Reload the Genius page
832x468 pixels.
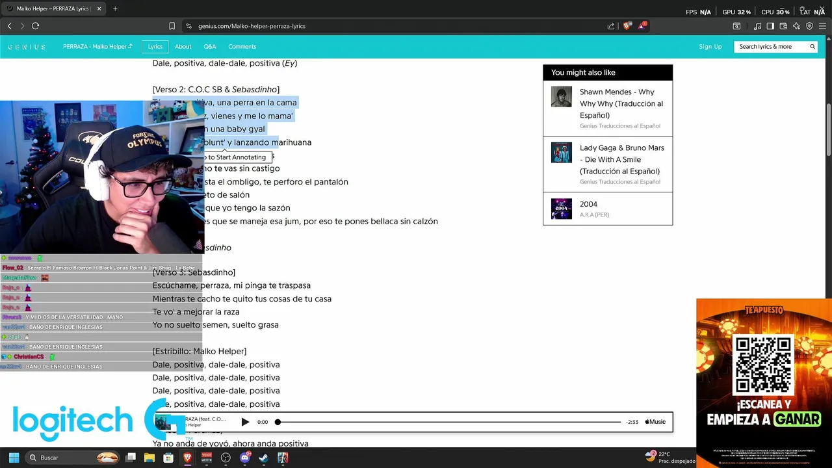[35, 26]
